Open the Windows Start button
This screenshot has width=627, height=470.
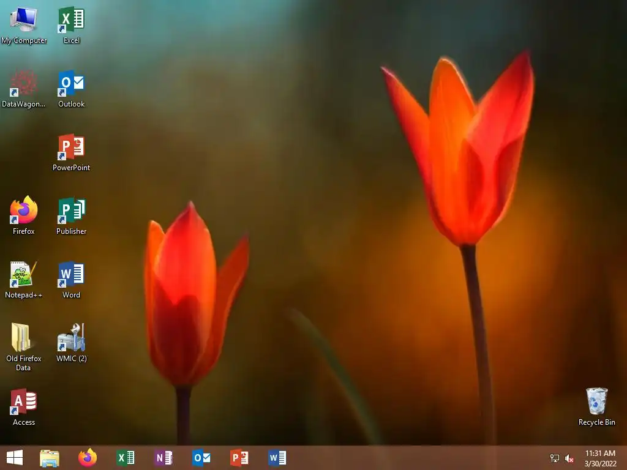click(x=15, y=458)
